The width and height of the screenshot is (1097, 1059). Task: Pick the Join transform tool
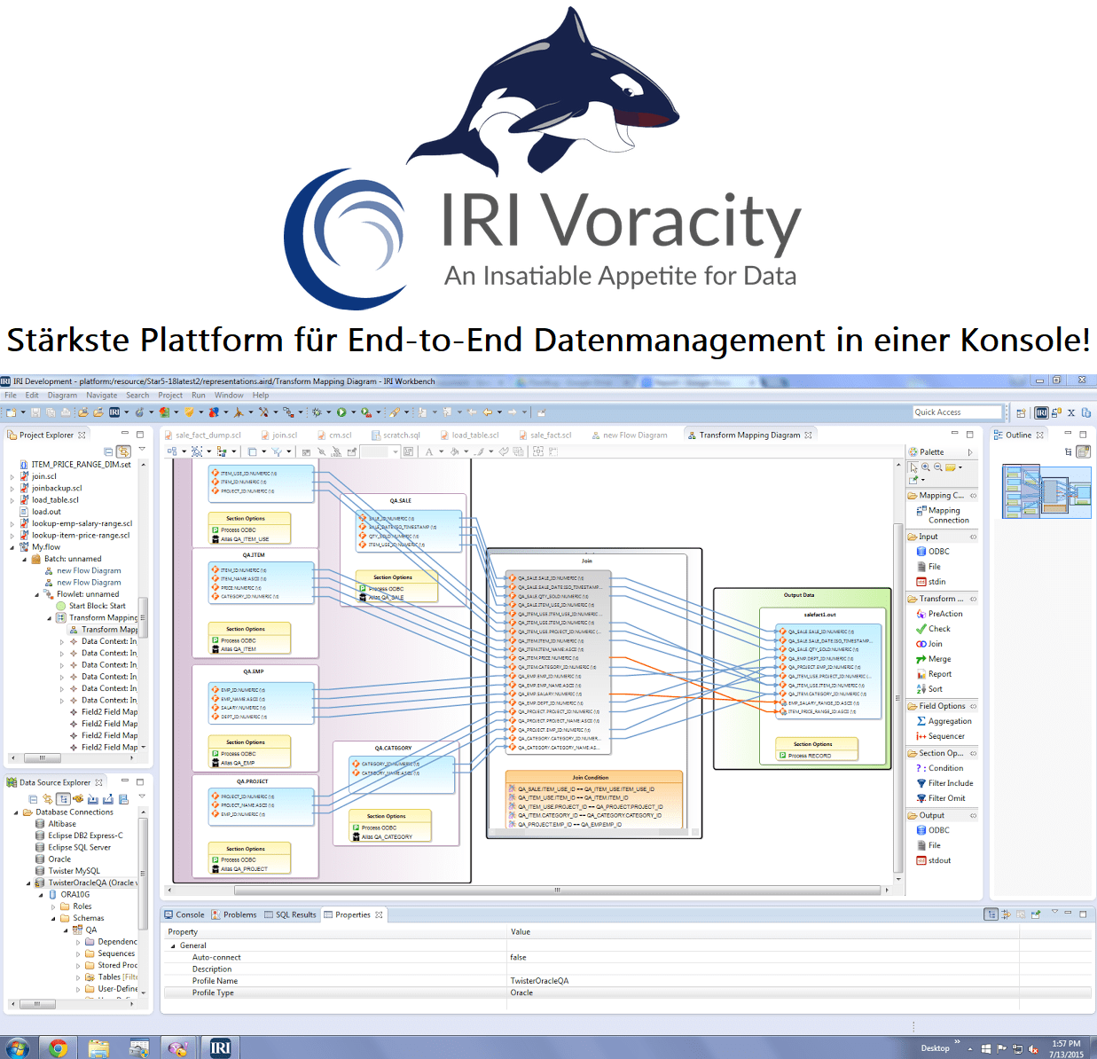929,644
